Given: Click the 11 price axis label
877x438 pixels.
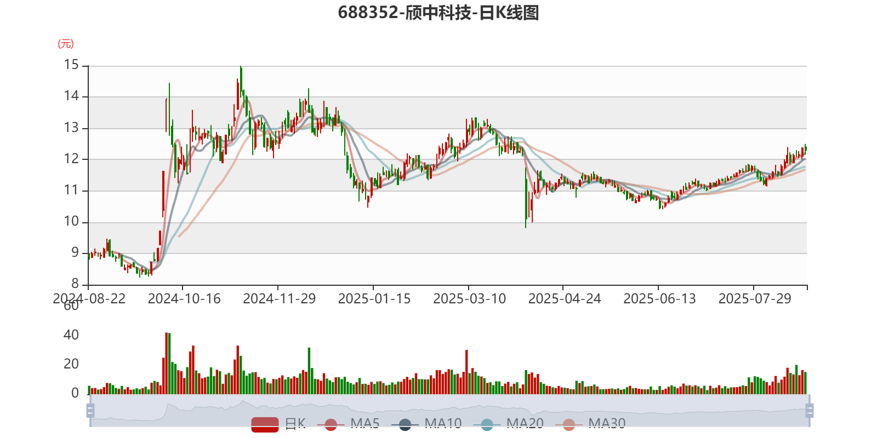Looking at the screenshot, I should [71, 191].
